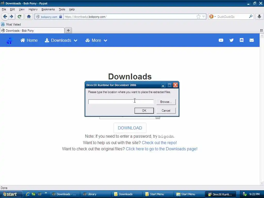Open the URL history dropdown arrow
This screenshot has width=264, height=198.
[x=203, y=16]
